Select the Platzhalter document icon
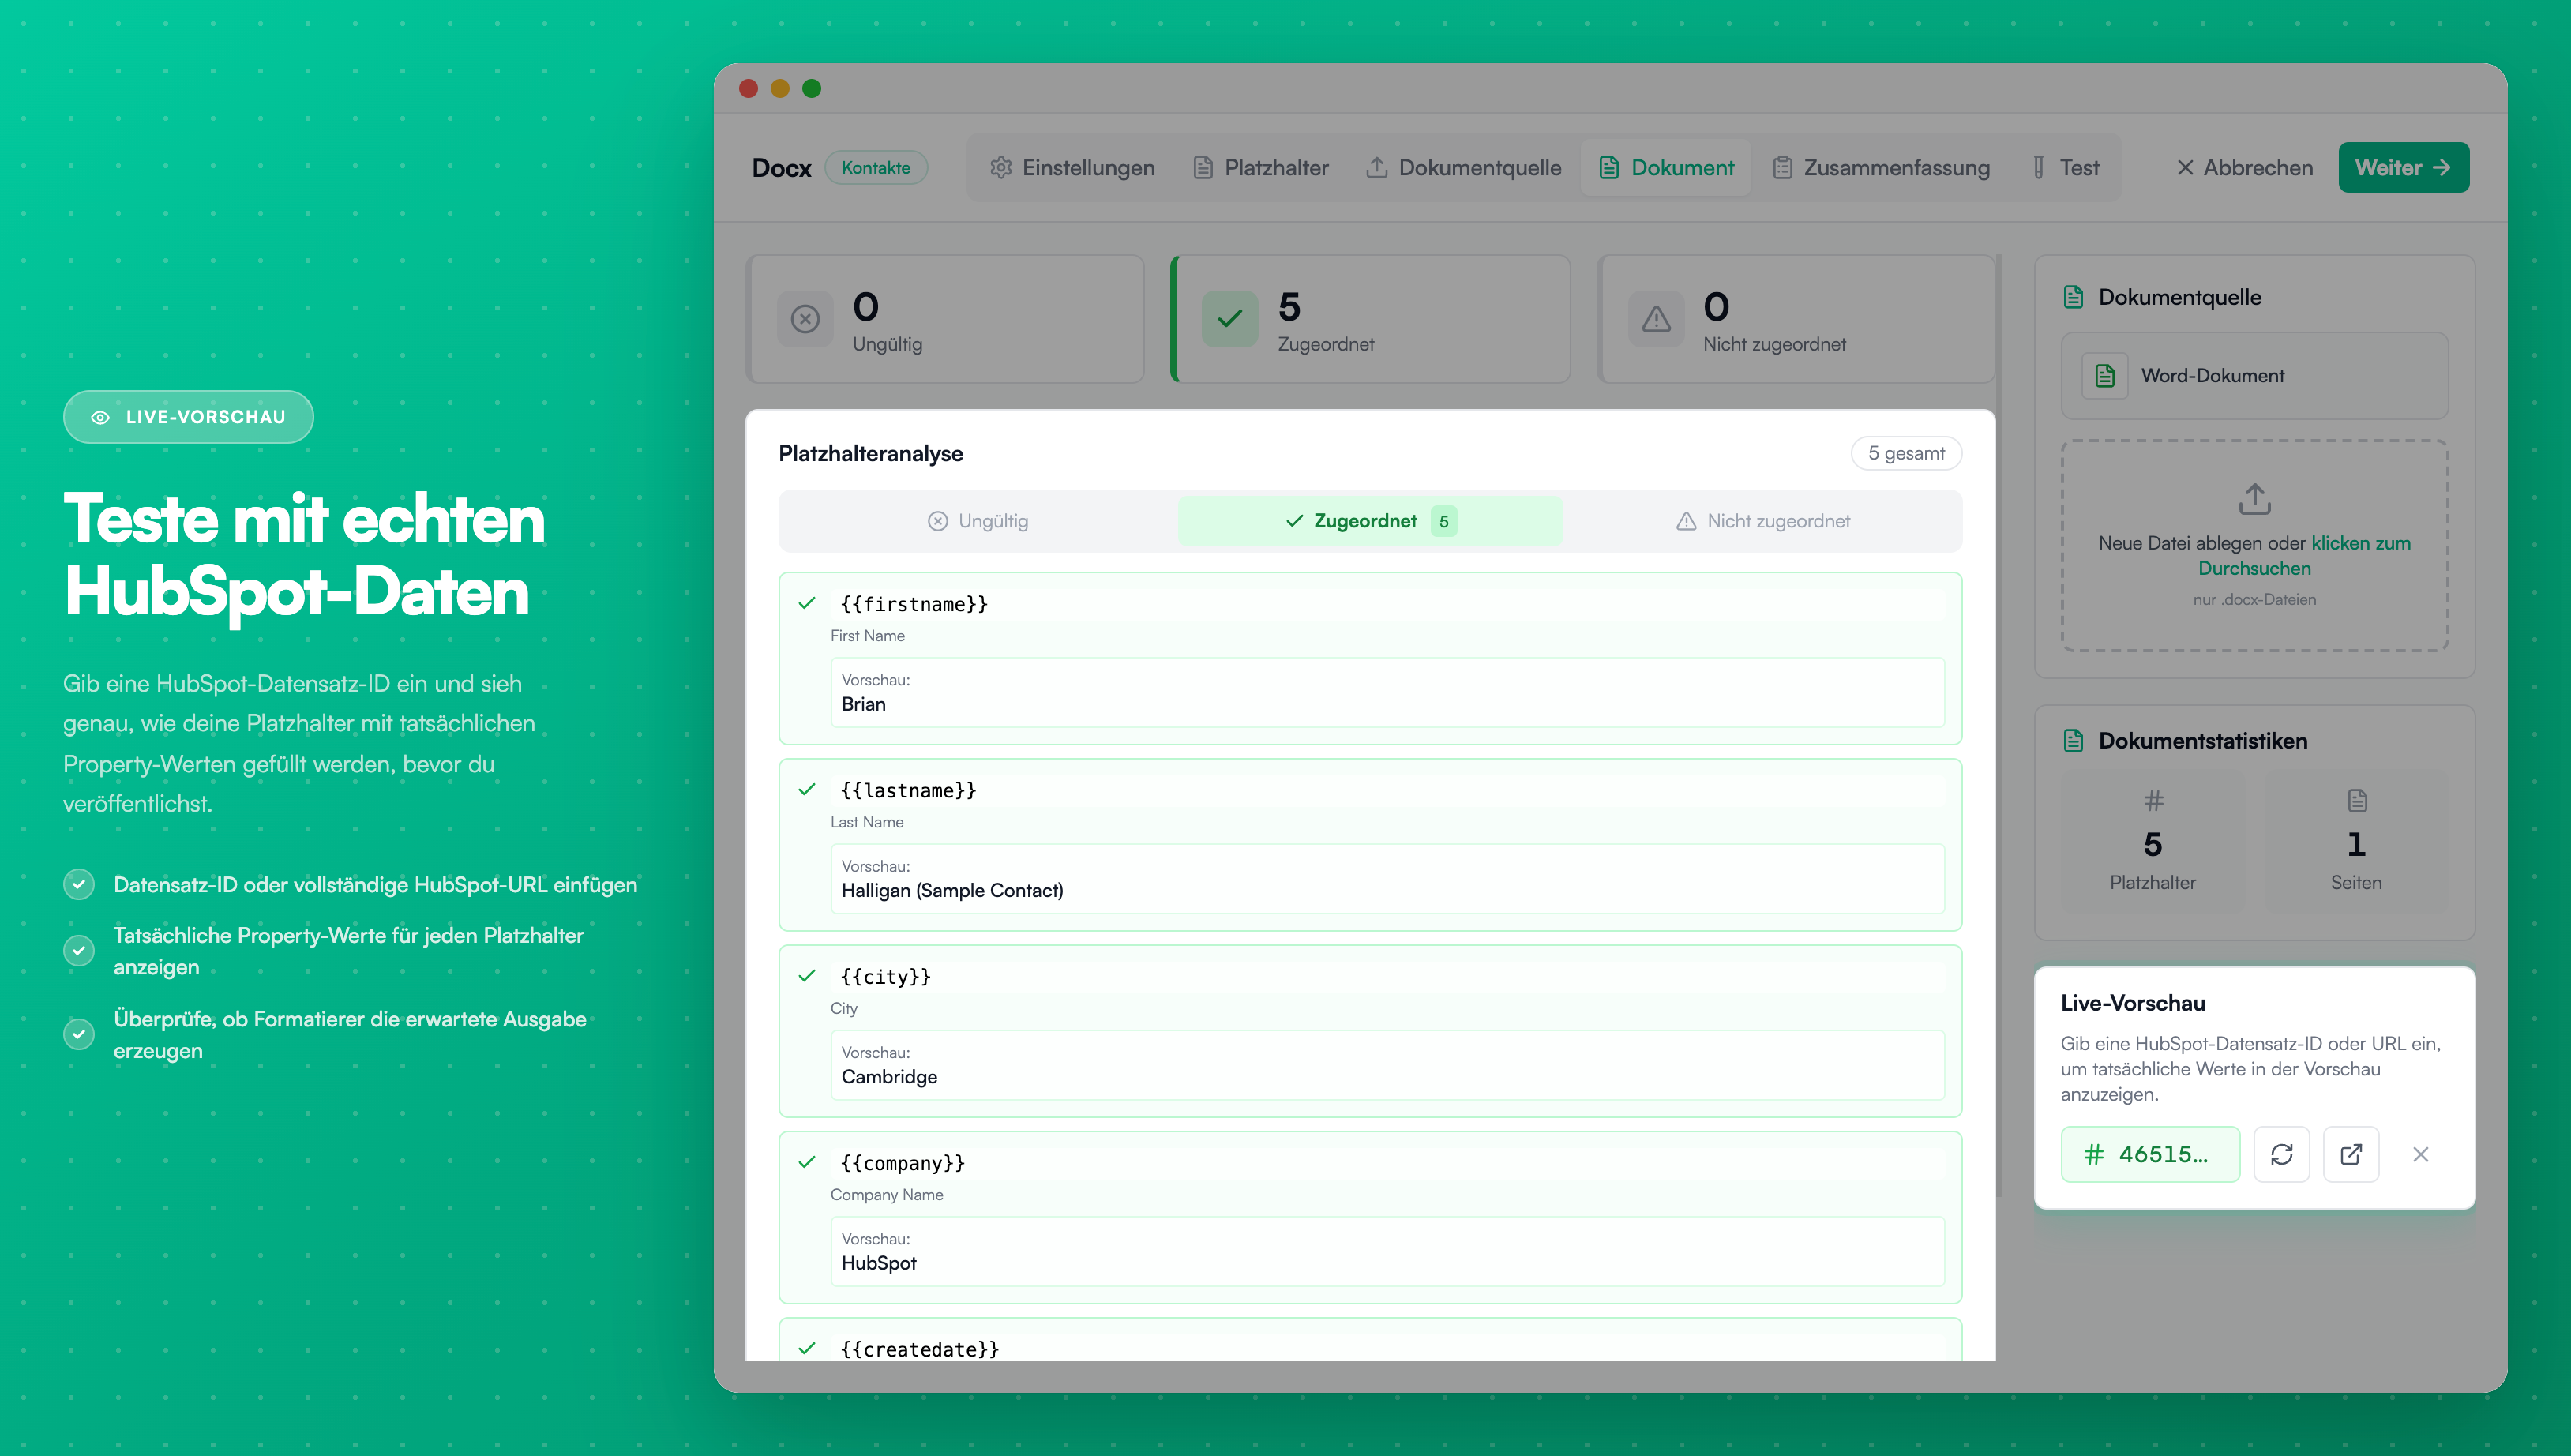 click(x=1203, y=167)
